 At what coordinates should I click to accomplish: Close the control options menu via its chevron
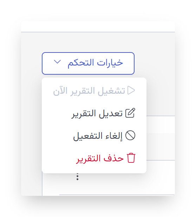pos(57,62)
